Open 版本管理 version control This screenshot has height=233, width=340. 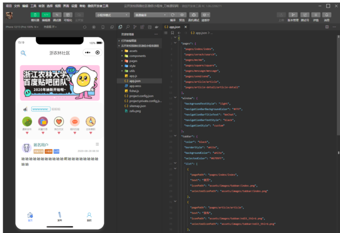click(293, 15)
